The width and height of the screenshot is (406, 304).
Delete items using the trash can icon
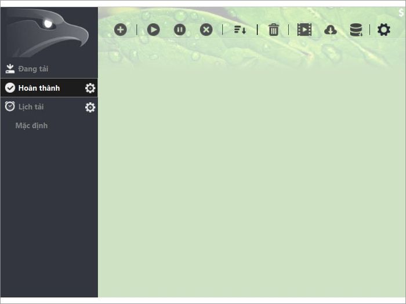273,30
